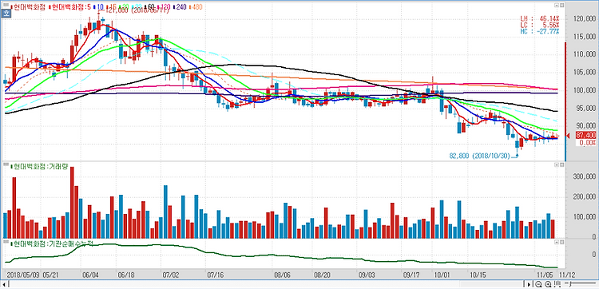Close the institutional net-buy panel
Screen dimensions: 599x289
tap(561, 242)
